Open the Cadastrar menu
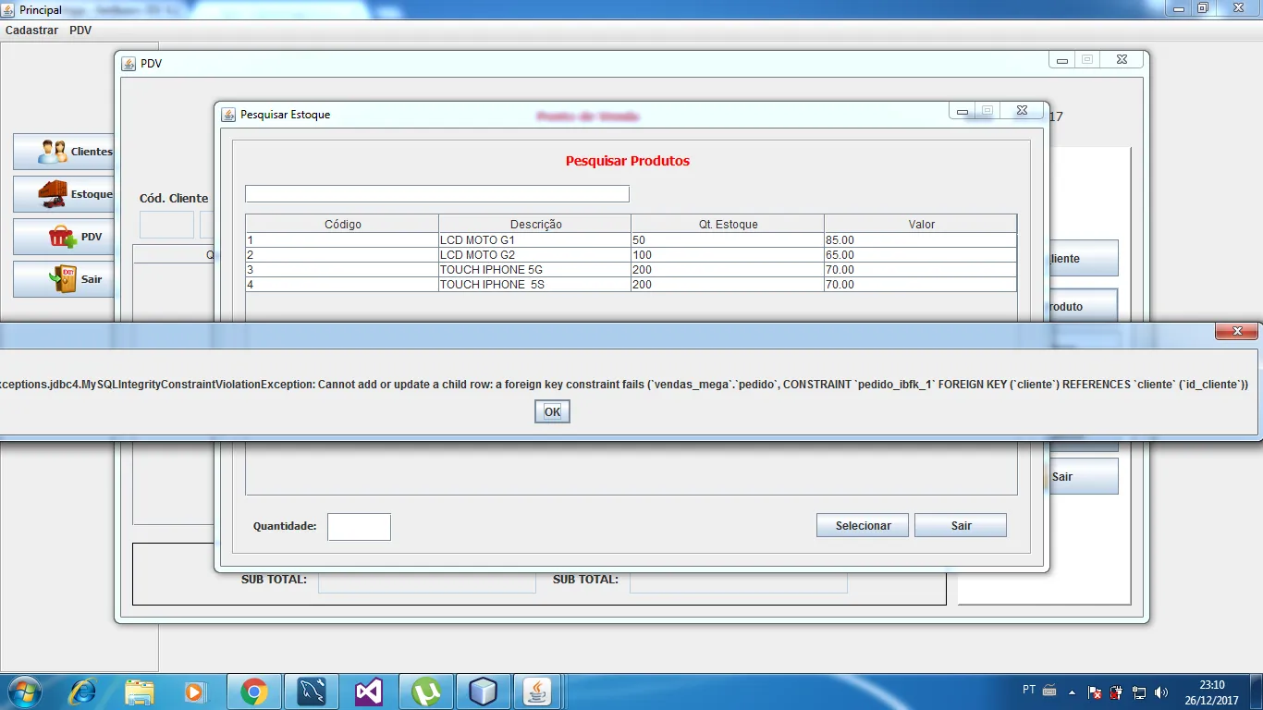The width and height of the screenshot is (1263, 710). click(31, 31)
